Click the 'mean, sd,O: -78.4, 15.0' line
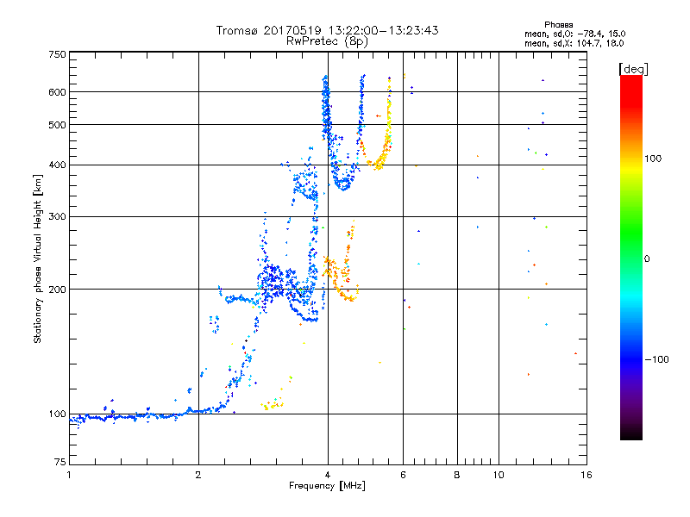Viewport: 690px width, 517px height. (x=574, y=34)
